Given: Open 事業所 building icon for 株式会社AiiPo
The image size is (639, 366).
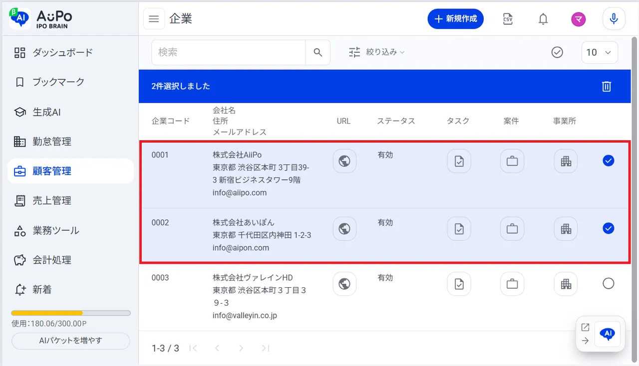Looking at the screenshot, I should pos(566,161).
